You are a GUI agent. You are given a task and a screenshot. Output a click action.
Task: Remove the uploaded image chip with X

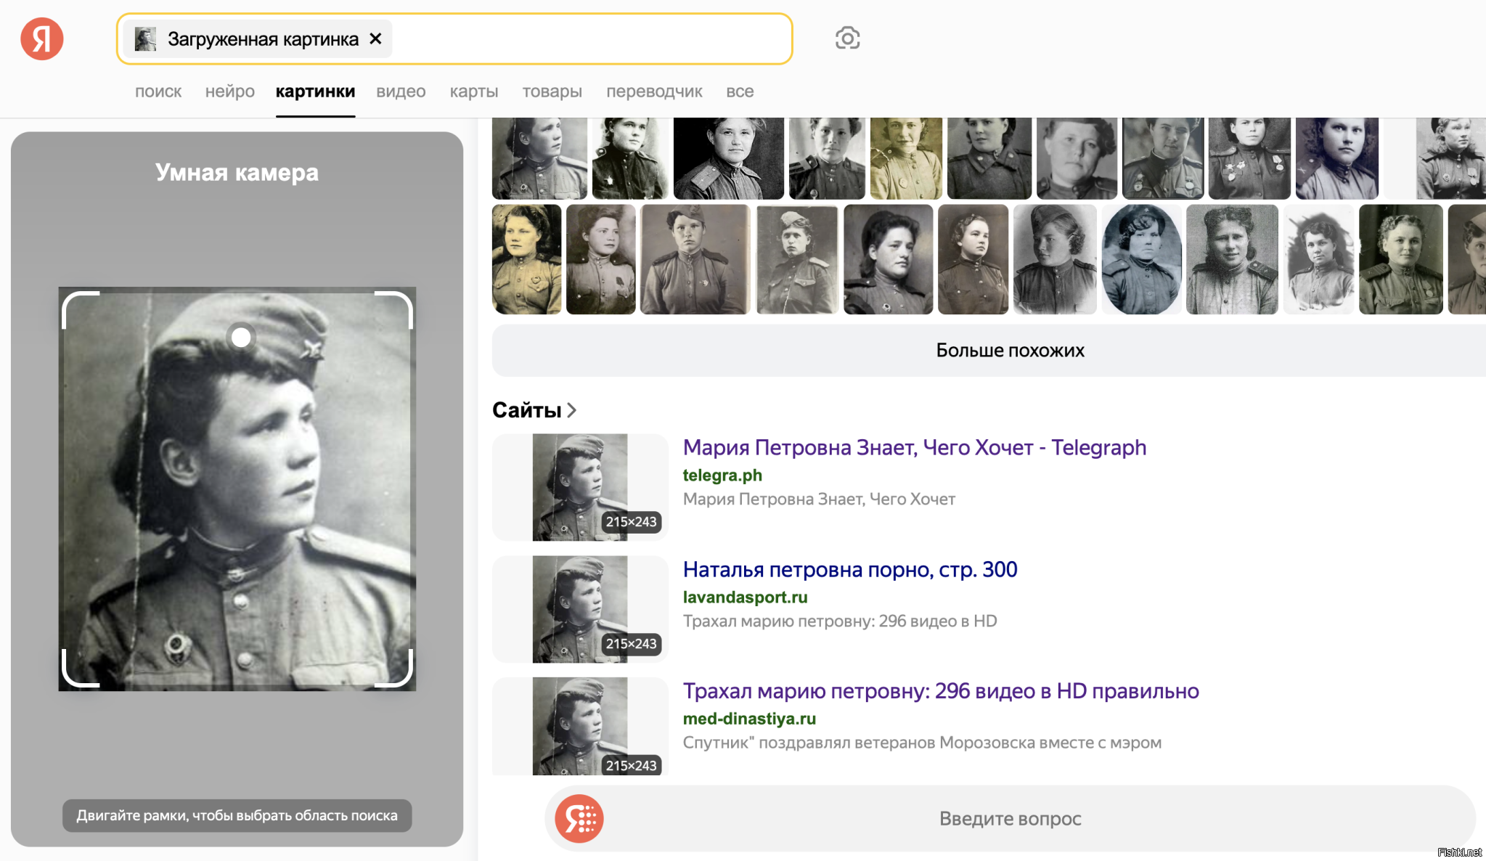coord(375,38)
